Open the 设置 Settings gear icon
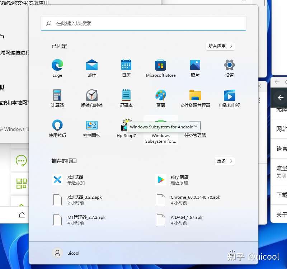 click(229, 68)
